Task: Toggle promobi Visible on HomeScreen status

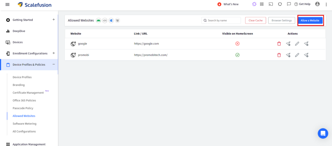Action: point(237,55)
